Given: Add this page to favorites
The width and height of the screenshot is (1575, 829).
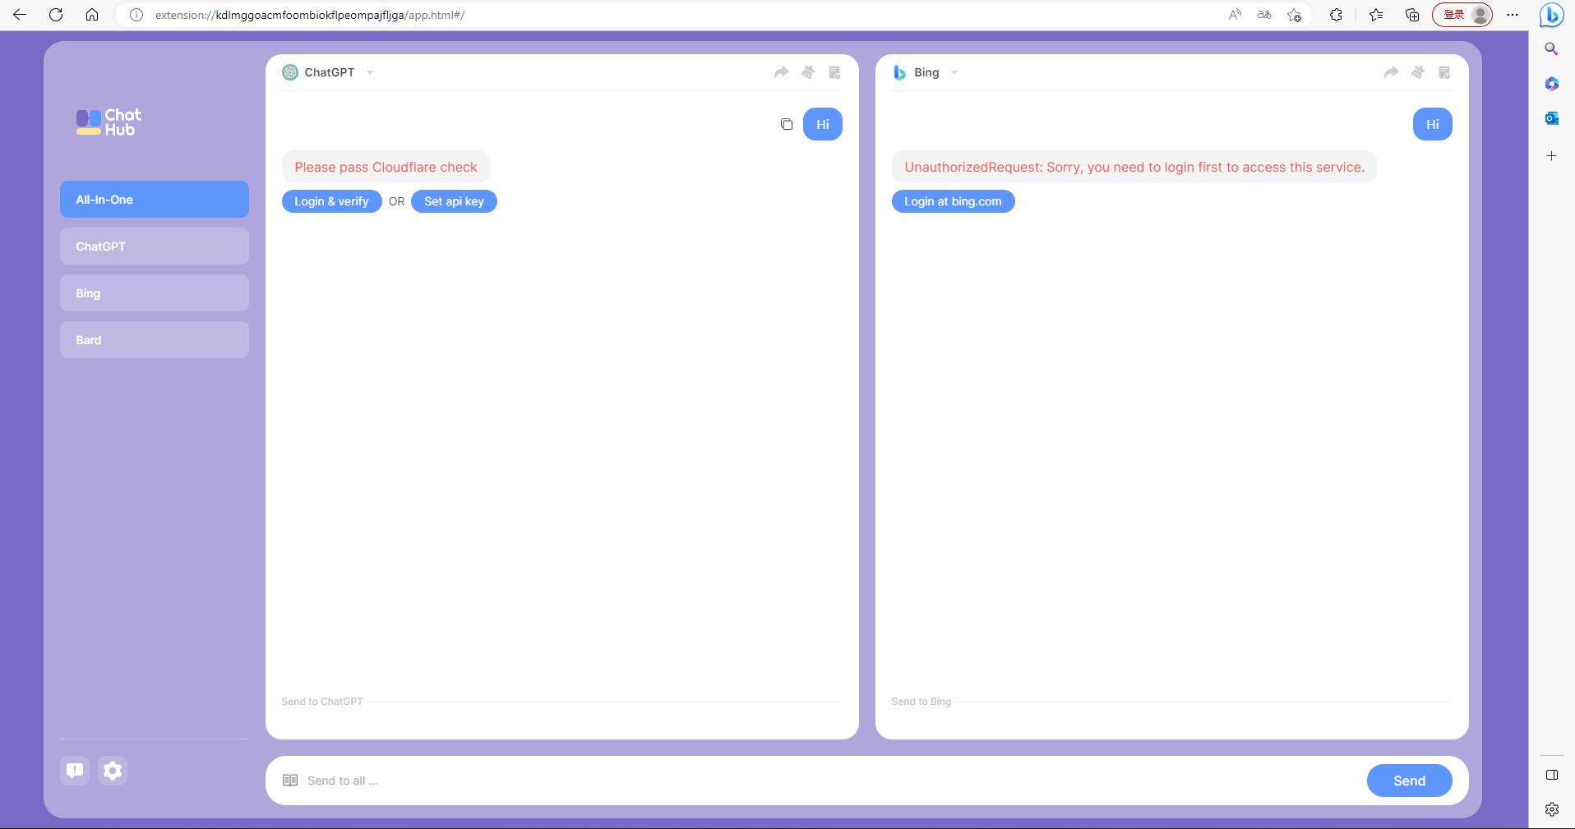Looking at the screenshot, I should [x=1294, y=15].
